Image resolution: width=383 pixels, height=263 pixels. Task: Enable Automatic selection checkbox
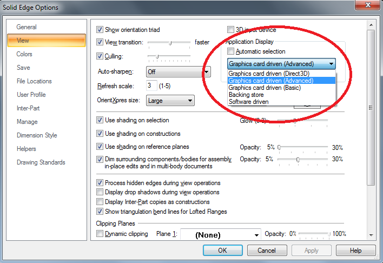pyautogui.click(x=230, y=51)
